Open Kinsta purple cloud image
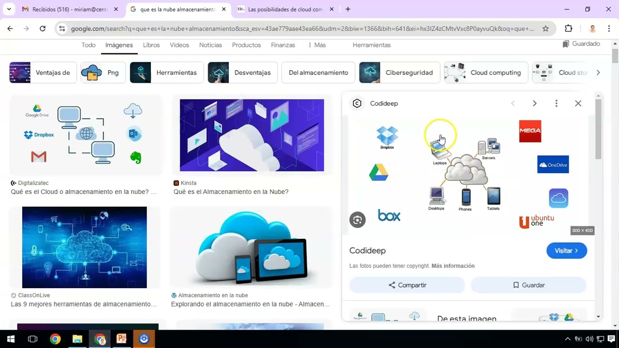 pos(252,135)
